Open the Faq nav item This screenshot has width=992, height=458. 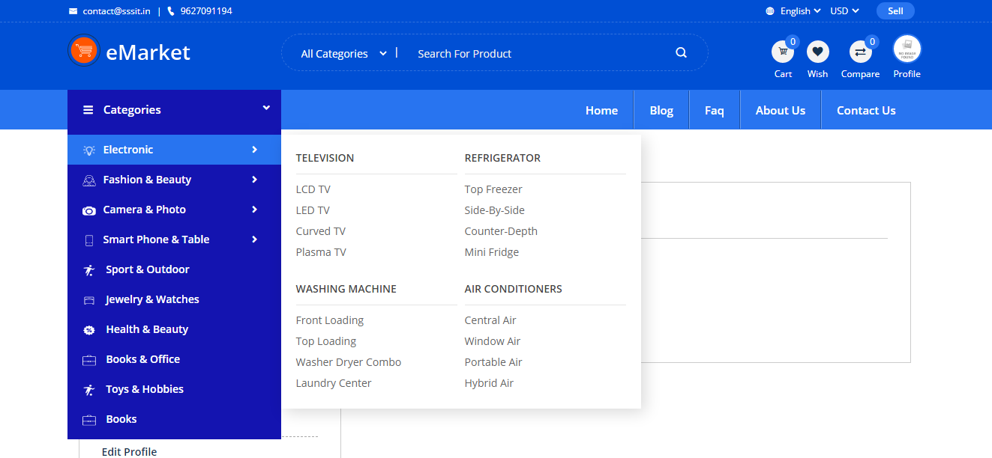pyautogui.click(x=715, y=110)
